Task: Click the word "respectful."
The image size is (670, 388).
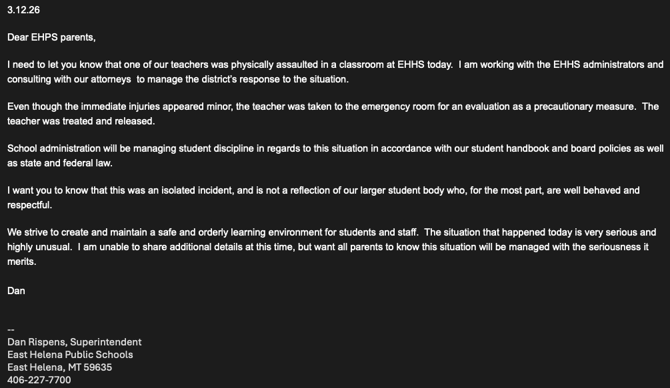Action: (x=29, y=205)
